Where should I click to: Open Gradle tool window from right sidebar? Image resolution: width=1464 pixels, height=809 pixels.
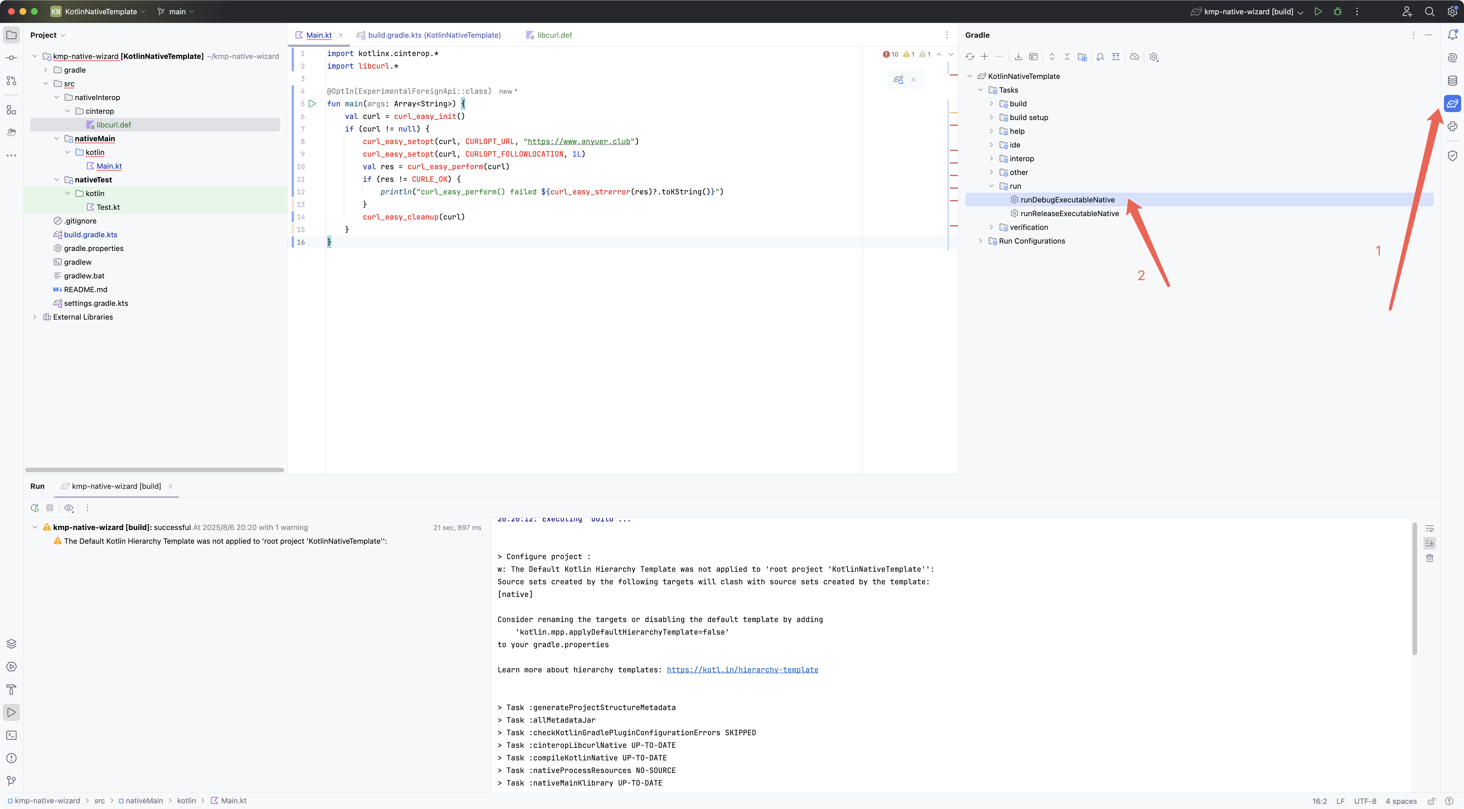pos(1452,103)
